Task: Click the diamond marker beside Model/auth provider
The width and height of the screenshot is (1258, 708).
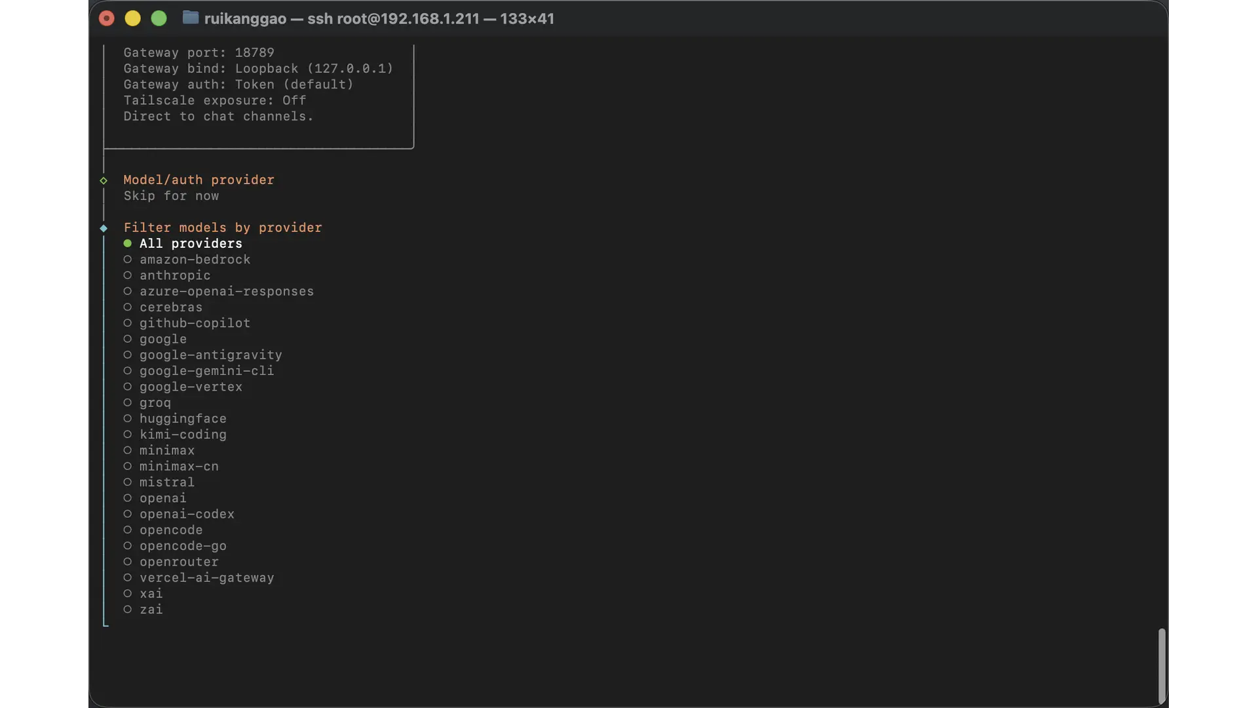Action: tap(104, 180)
